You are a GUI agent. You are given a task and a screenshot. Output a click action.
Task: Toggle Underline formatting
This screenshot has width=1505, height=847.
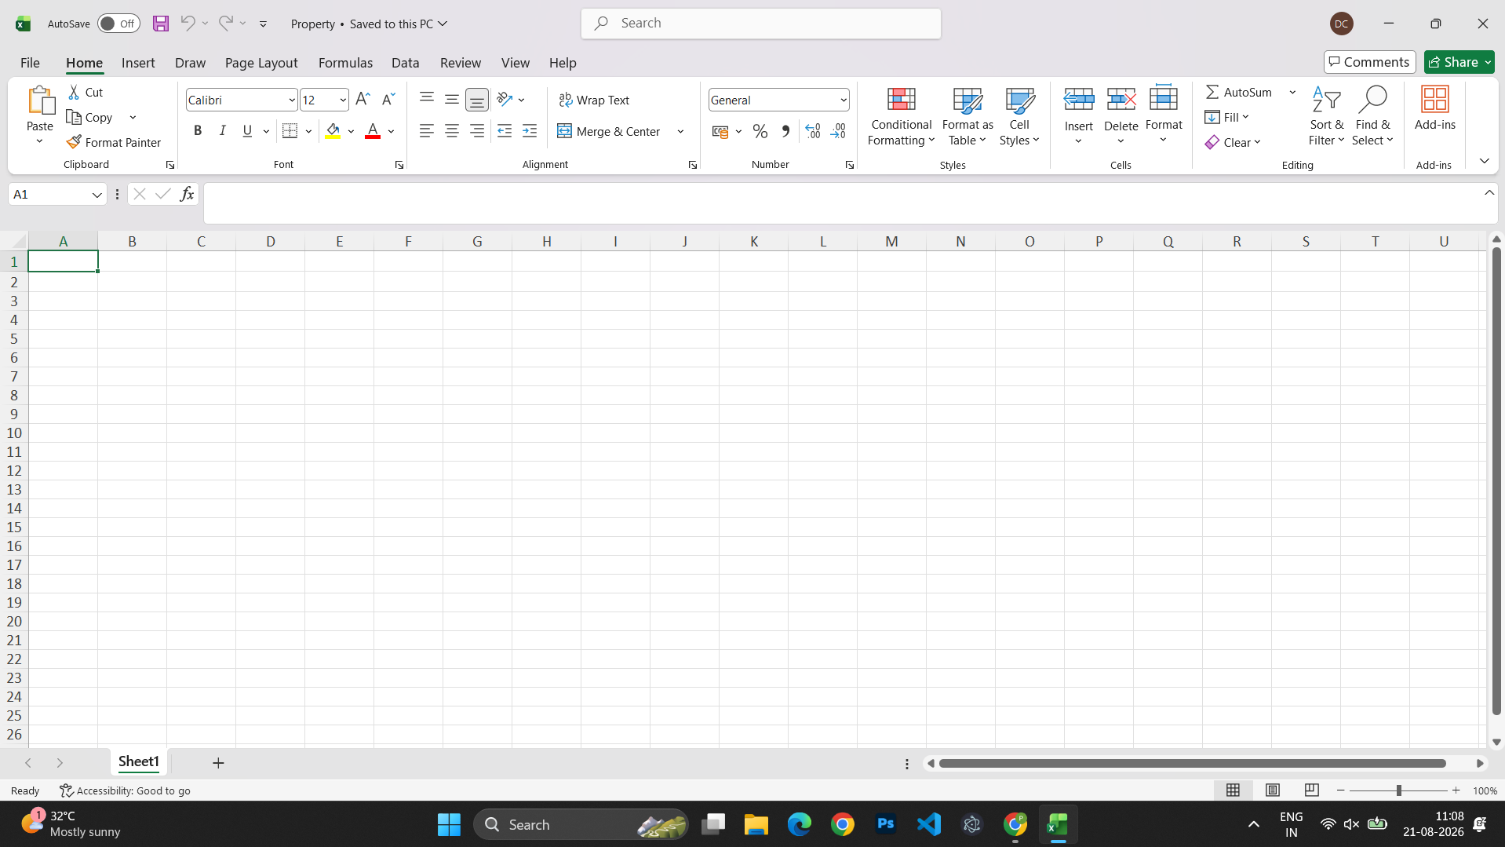(247, 131)
